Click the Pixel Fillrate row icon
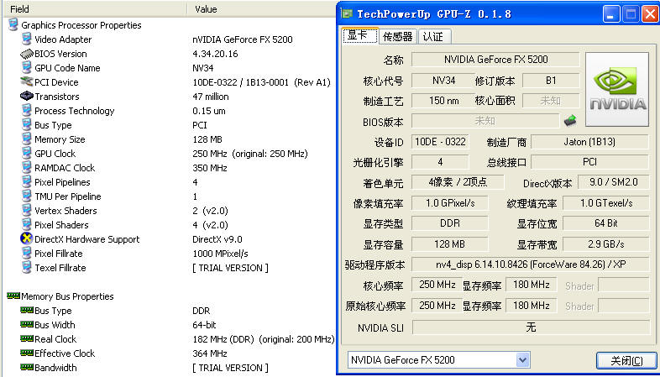This screenshot has height=377, width=660. click(27, 254)
